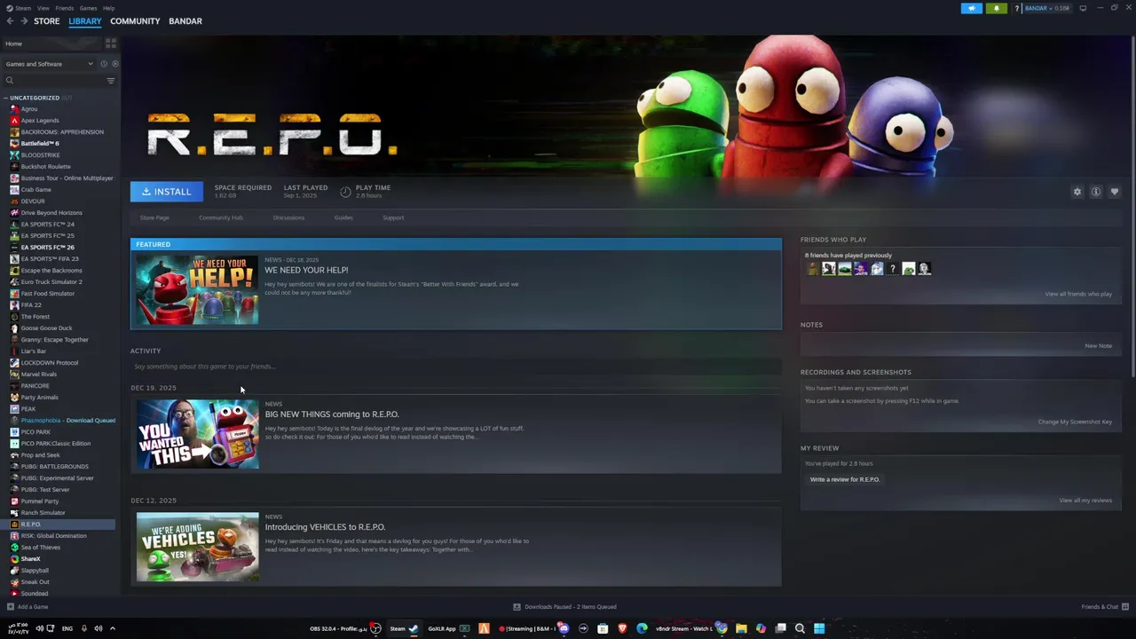Go forward with the navigation arrow
The height and width of the screenshot is (639, 1136).
click(24, 21)
